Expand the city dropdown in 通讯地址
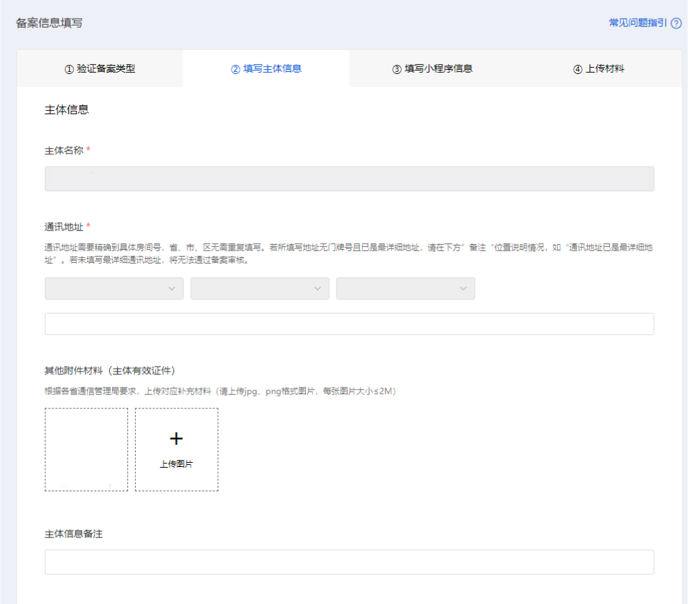This screenshot has width=688, height=604. tap(260, 289)
